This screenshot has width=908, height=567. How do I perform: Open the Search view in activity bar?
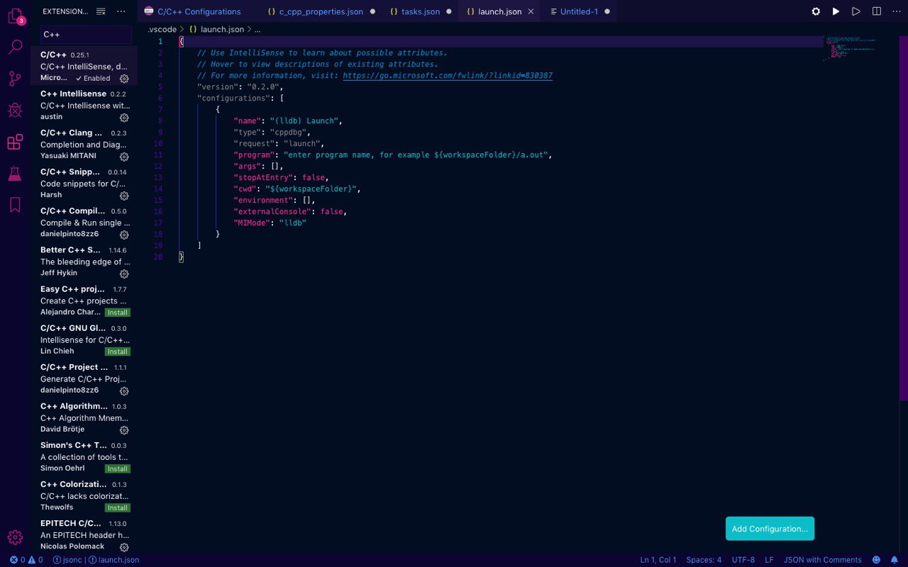click(x=15, y=47)
